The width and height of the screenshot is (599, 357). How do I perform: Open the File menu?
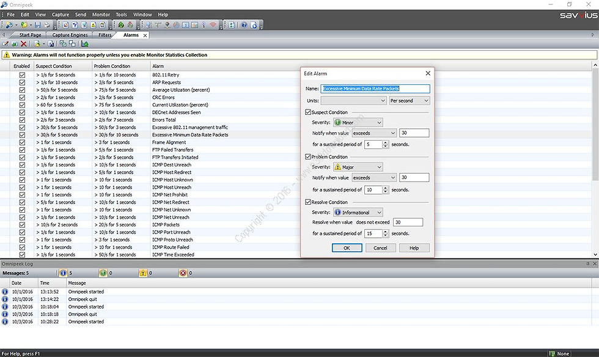(x=11, y=15)
